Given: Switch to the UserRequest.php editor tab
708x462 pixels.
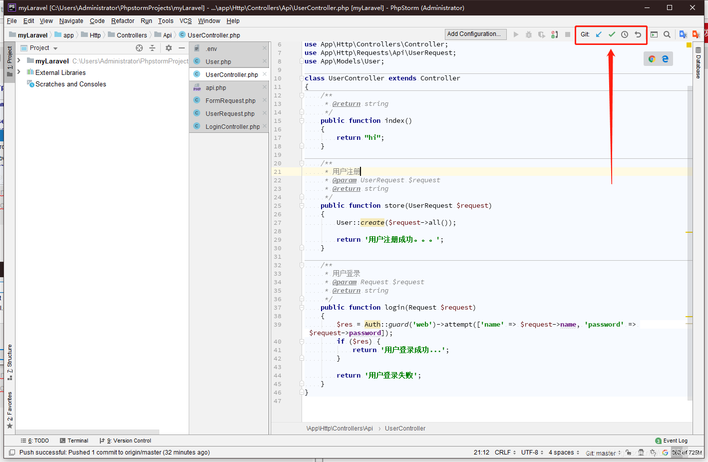Looking at the screenshot, I should click(229, 113).
